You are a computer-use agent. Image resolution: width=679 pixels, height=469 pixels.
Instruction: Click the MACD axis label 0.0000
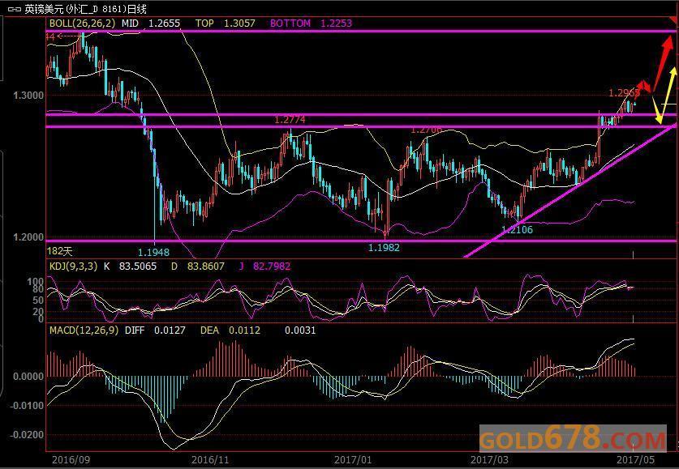[x=28, y=377]
